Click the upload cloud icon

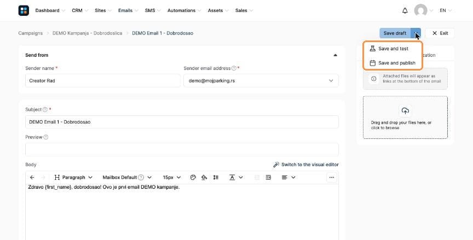(405, 110)
